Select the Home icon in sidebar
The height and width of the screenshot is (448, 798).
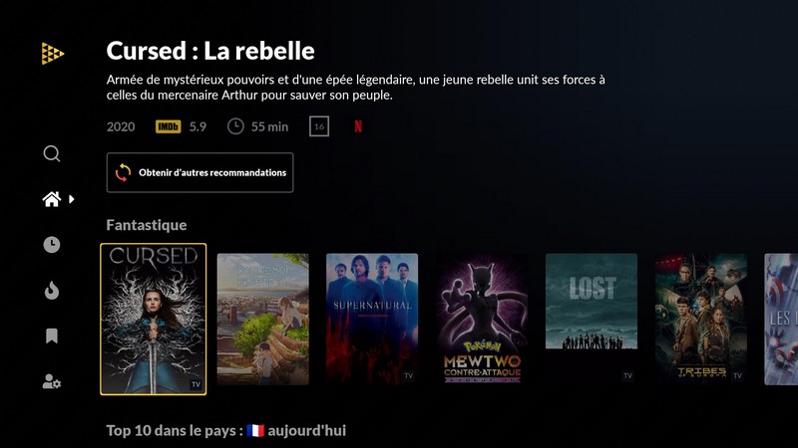pos(52,199)
